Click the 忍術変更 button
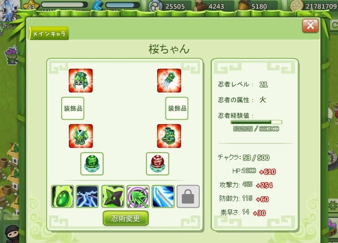Screen dimensions: 338x243 (126, 218)
